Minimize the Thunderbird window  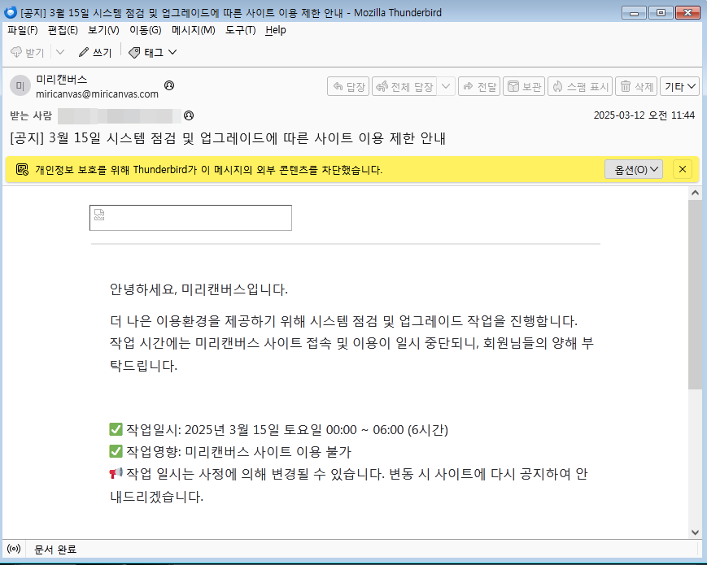click(x=634, y=13)
